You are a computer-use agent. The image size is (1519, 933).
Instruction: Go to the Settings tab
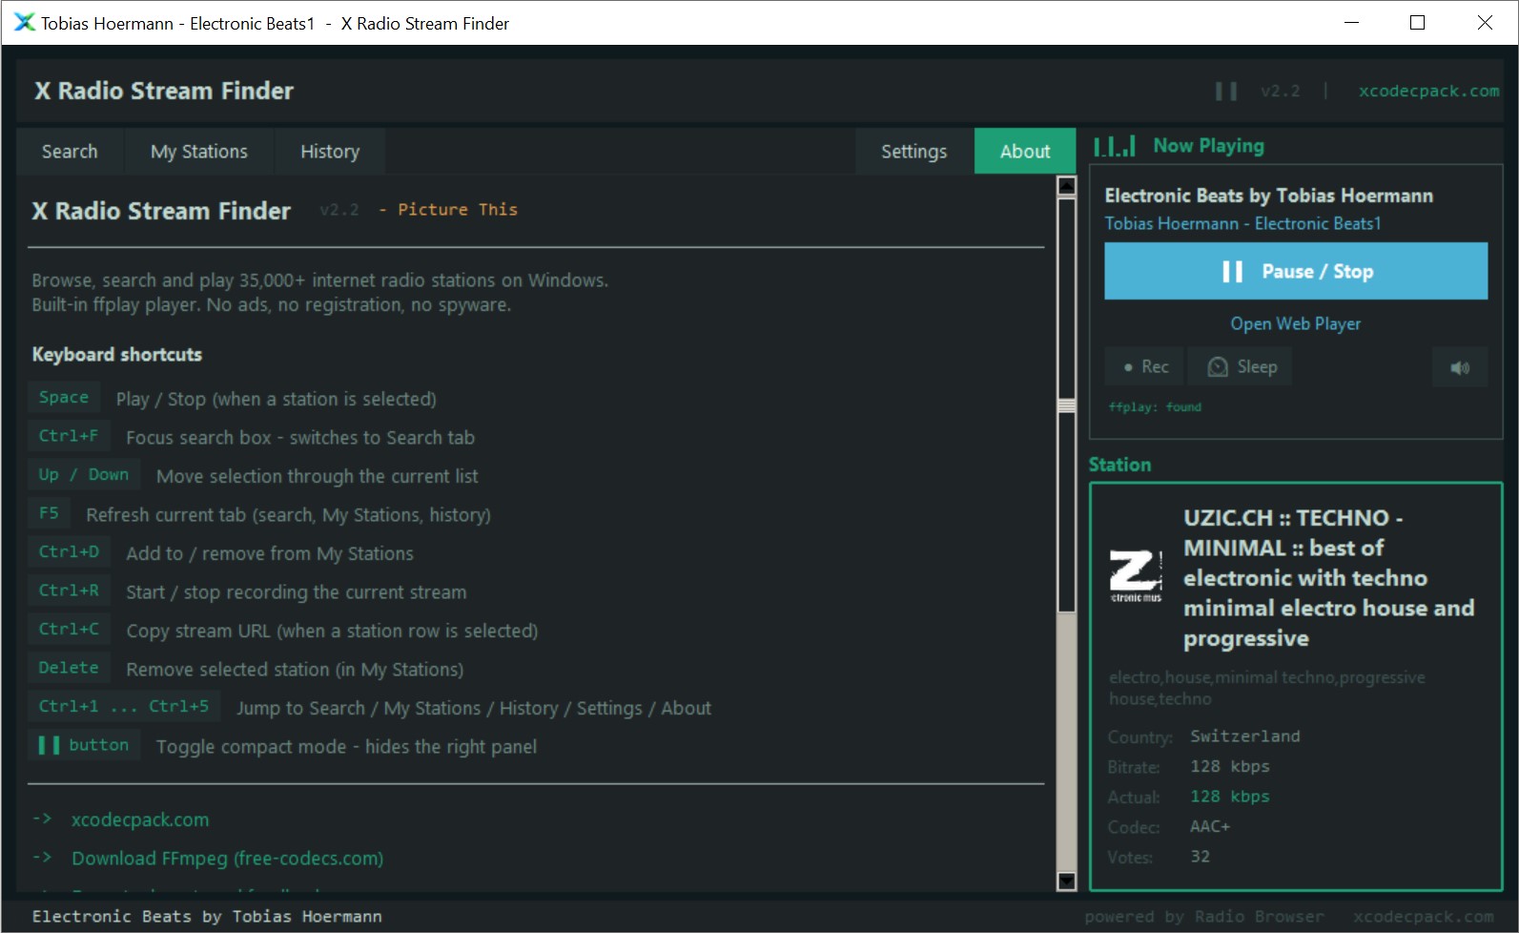point(913,152)
